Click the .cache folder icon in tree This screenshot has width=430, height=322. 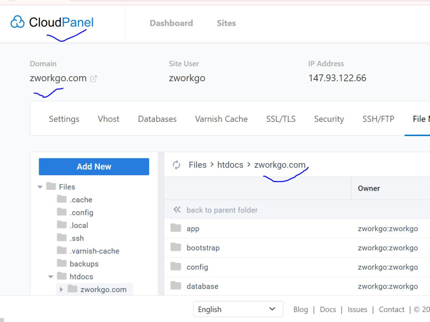[61, 199]
